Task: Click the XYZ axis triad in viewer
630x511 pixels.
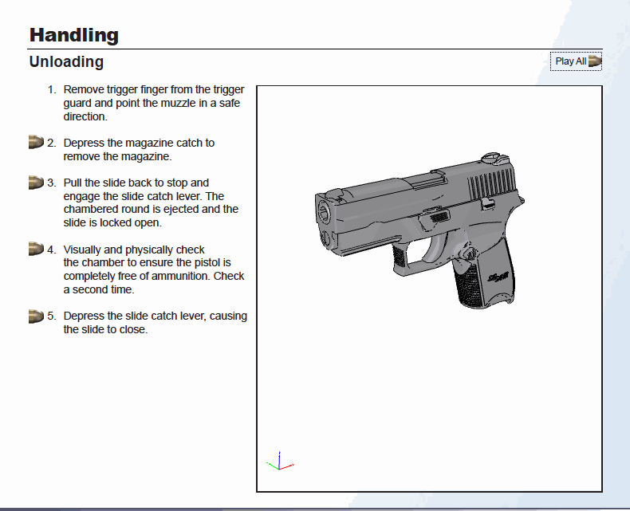Action: (x=278, y=462)
